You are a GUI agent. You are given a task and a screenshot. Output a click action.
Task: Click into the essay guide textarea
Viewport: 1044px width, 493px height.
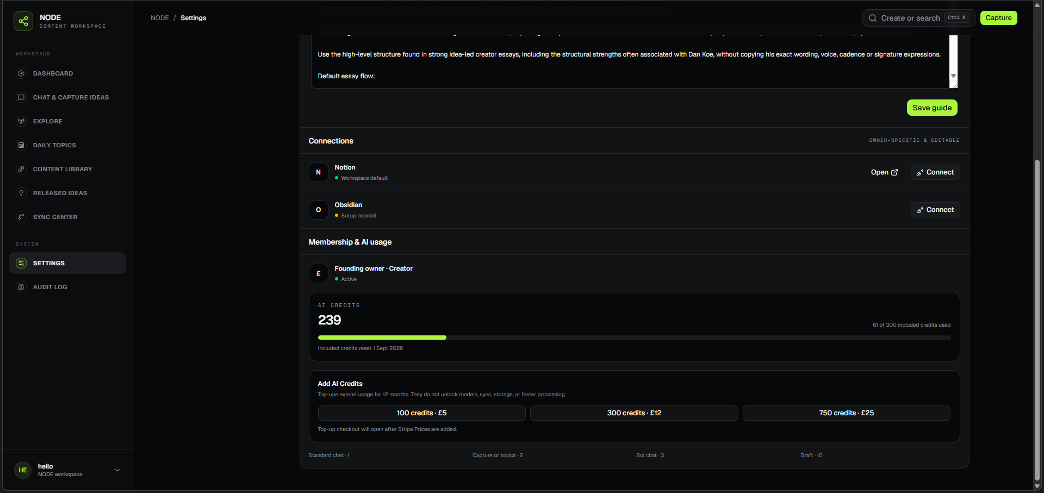tap(630, 61)
